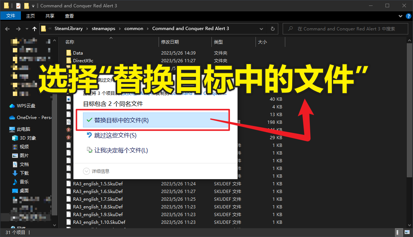This screenshot has width=413, height=237.
Task: Open the 3D 对象 folder
Action: 24,138
